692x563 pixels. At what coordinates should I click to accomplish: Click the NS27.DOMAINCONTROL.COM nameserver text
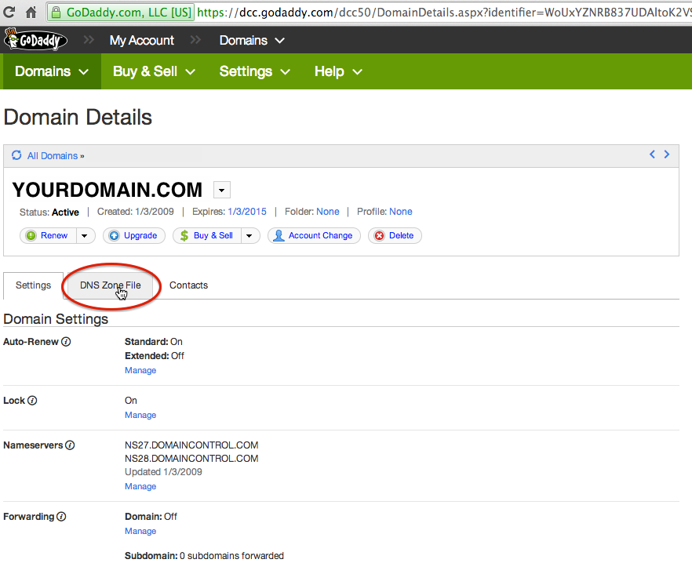191,445
